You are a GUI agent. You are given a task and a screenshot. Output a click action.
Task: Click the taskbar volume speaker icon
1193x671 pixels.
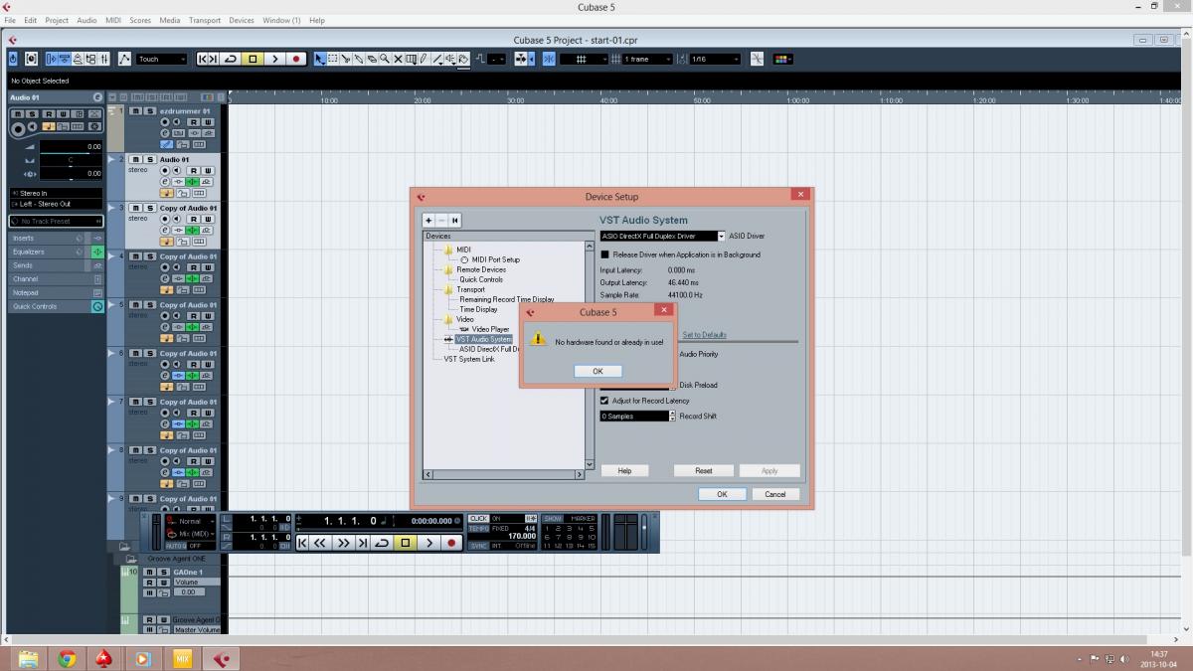tap(1124, 659)
